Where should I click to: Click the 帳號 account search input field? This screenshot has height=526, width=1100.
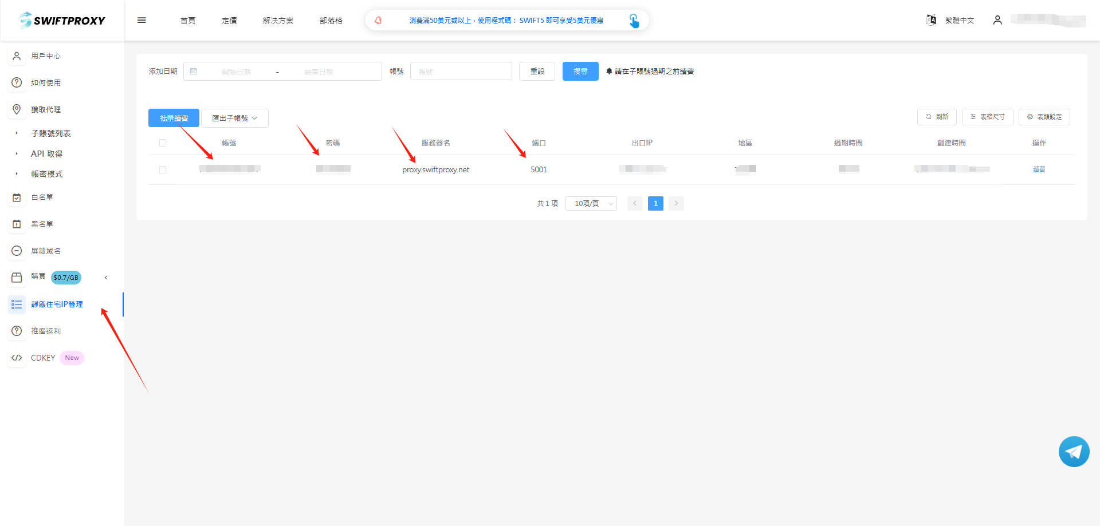[461, 72]
